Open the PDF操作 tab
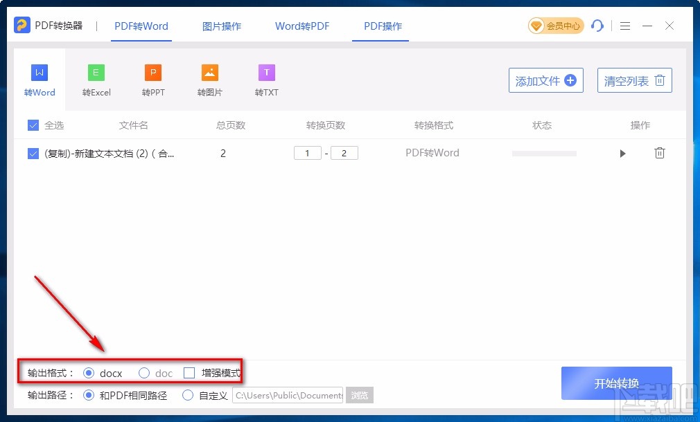The width and height of the screenshot is (700, 422). tap(380, 26)
